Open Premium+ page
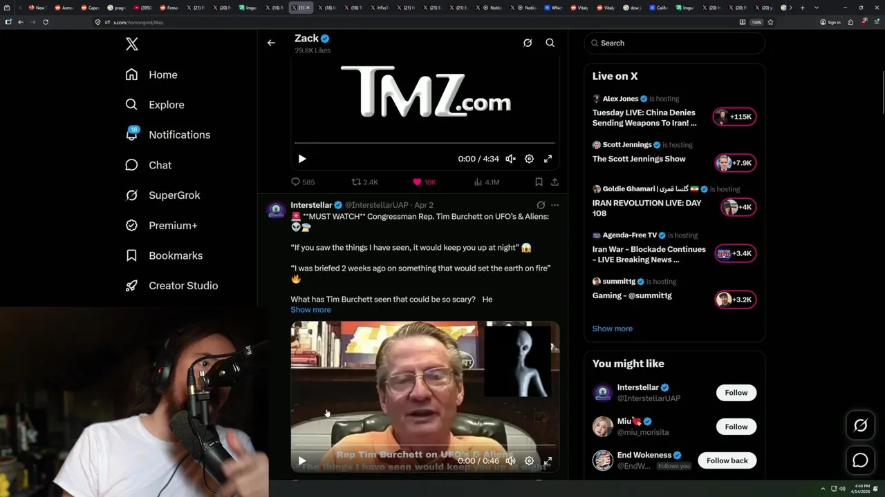Viewport: 885px width, 497px height. [x=161, y=226]
